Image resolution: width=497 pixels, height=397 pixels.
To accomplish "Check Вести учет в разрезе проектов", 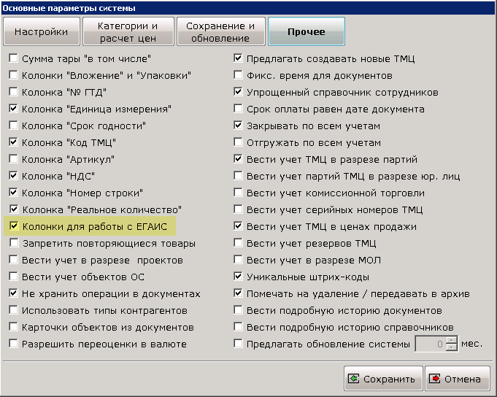I will (13, 260).
